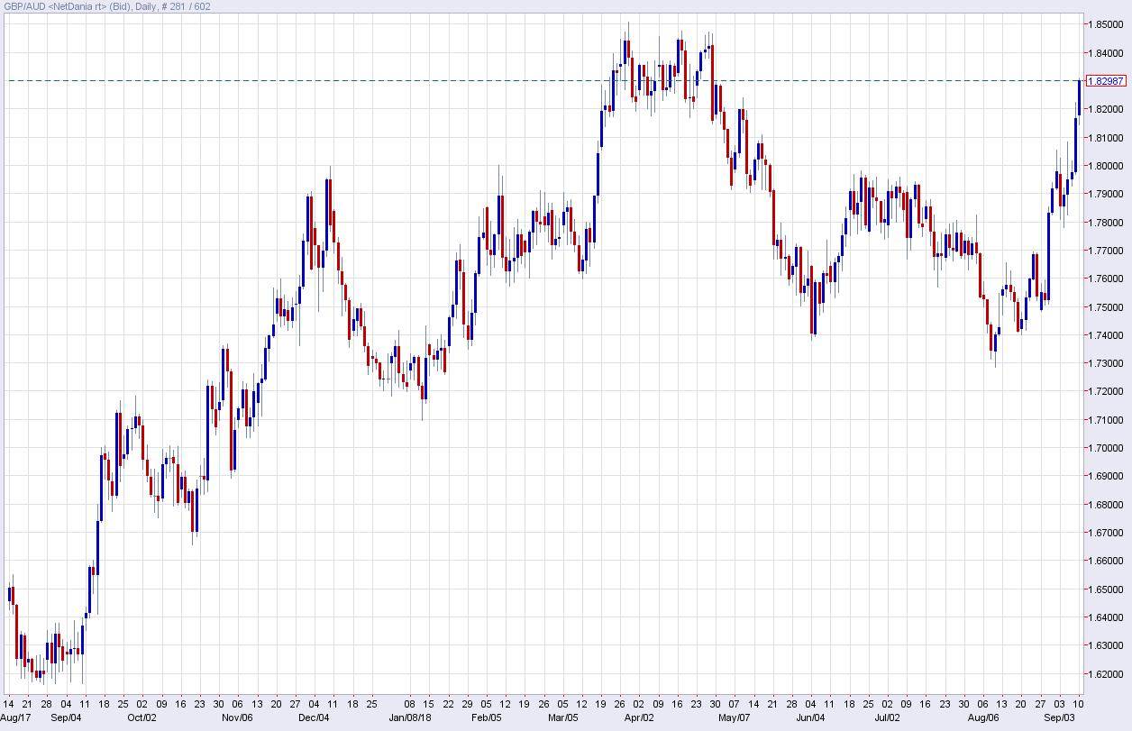Click the Oct/02 date axis label
Image resolution: width=1132 pixels, height=731 pixels.
click(142, 718)
